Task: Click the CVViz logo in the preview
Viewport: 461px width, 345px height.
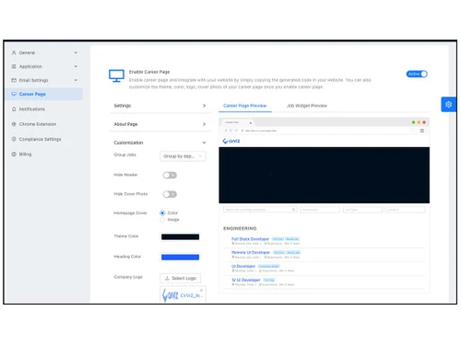Action: [x=231, y=141]
